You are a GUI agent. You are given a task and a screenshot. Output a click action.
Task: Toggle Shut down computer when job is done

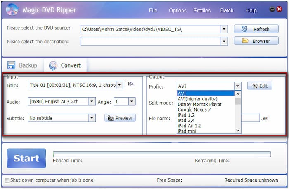point(7,180)
